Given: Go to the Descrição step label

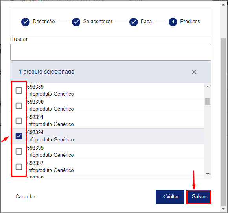Looking at the screenshot, I should point(44,22).
